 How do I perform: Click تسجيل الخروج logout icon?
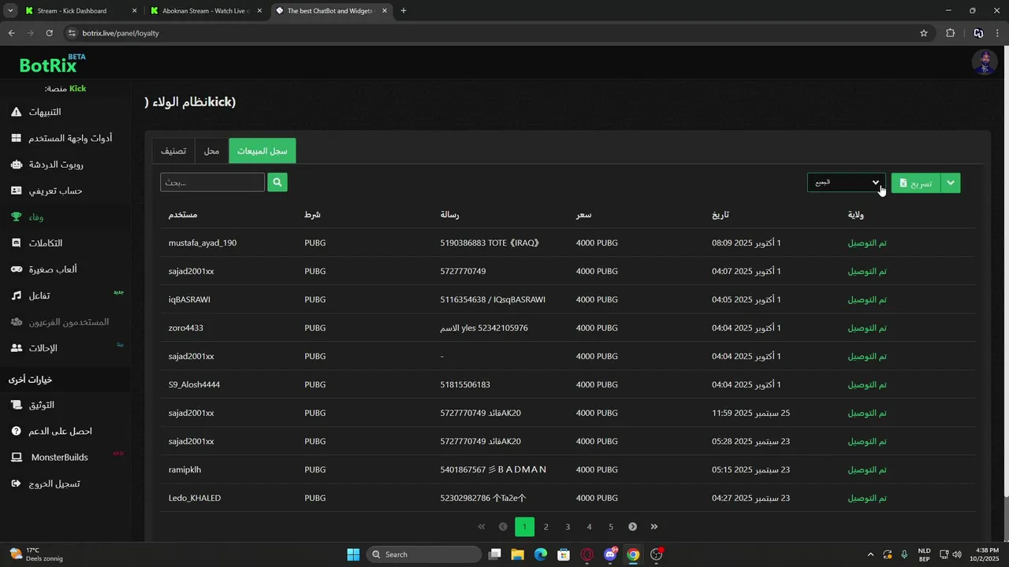point(16,484)
